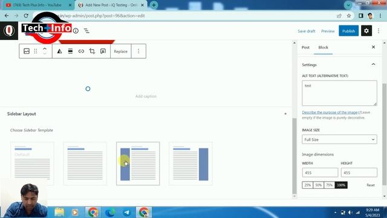Image resolution: width=387 pixels, height=218 pixels.
Task: Toggle the settings gear panel
Action: pos(366,31)
